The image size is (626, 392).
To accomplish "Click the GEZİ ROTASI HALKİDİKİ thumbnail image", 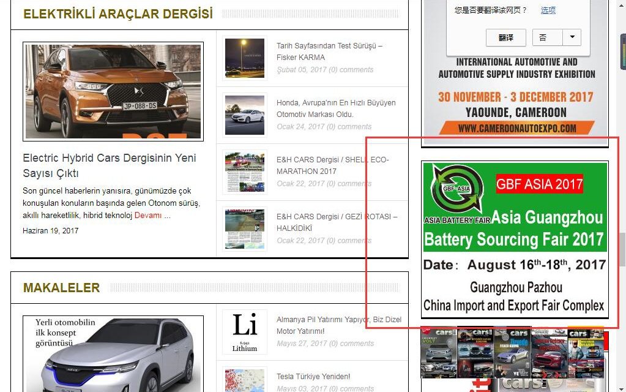I will tap(244, 228).
